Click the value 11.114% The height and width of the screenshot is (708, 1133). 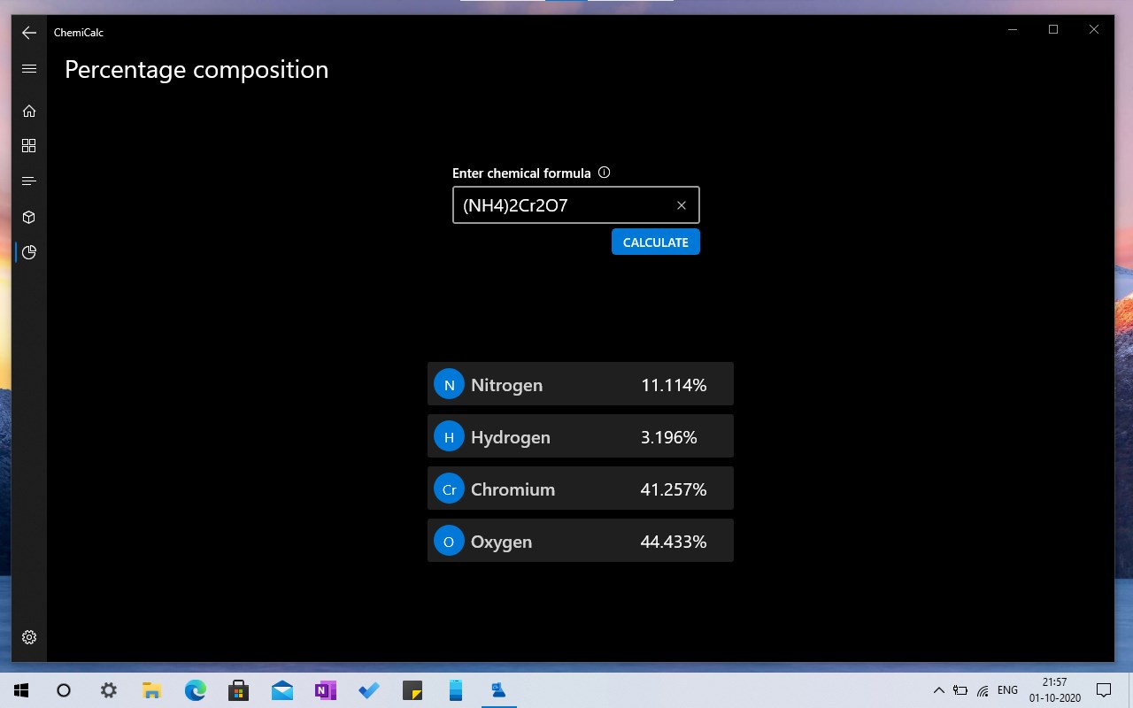[674, 385]
